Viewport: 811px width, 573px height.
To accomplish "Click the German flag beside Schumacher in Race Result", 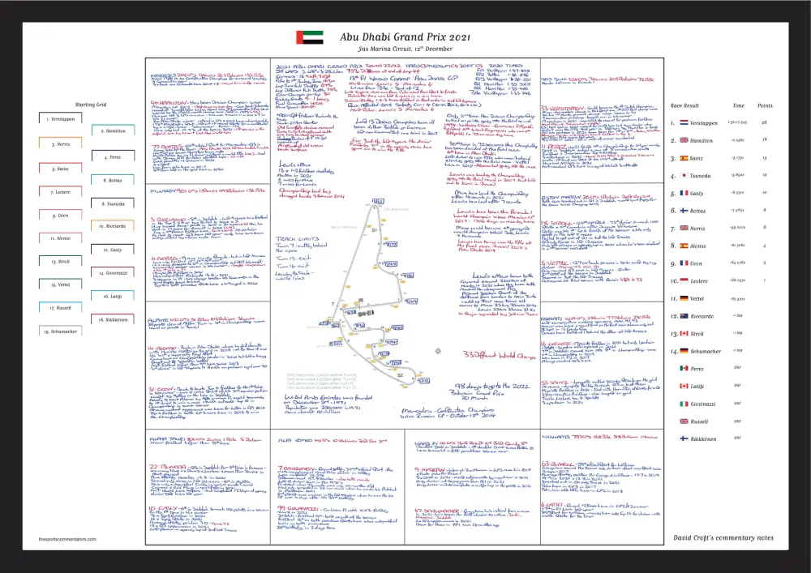I will [x=684, y=352].
